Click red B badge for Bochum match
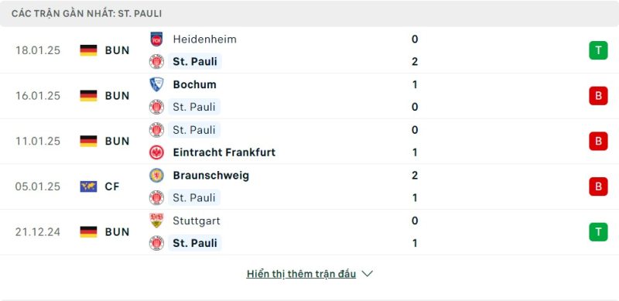The width and height of the screenshot is (619, 301). (x=598, y=96)
